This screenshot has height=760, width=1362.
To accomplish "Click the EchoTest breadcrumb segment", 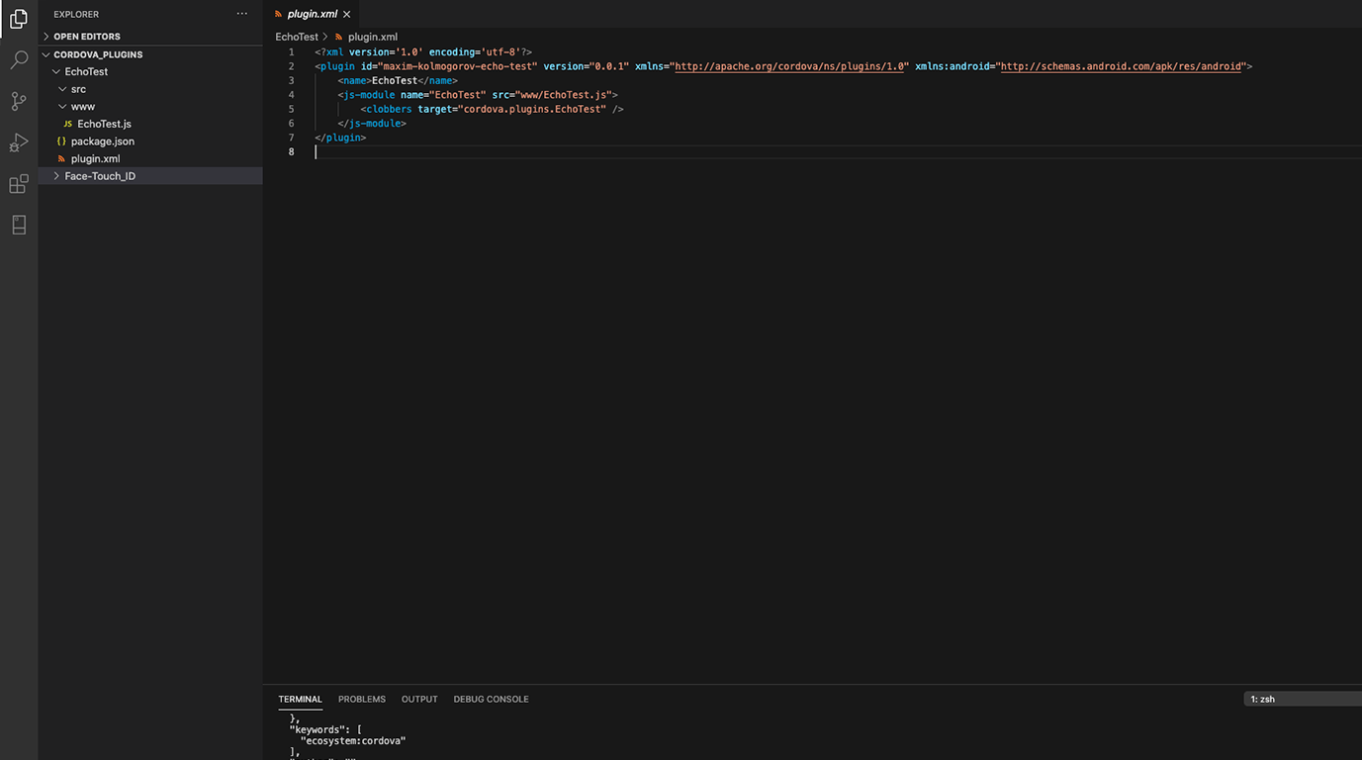I will click(297, 37).
